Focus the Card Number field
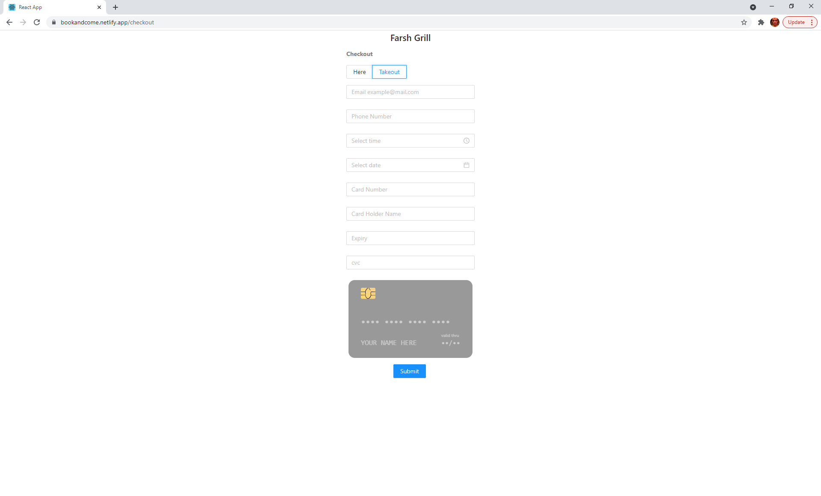 410,189
